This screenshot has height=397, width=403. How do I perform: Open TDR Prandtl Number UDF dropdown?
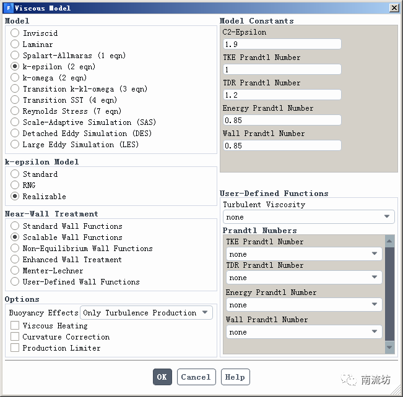click(304, 278)
